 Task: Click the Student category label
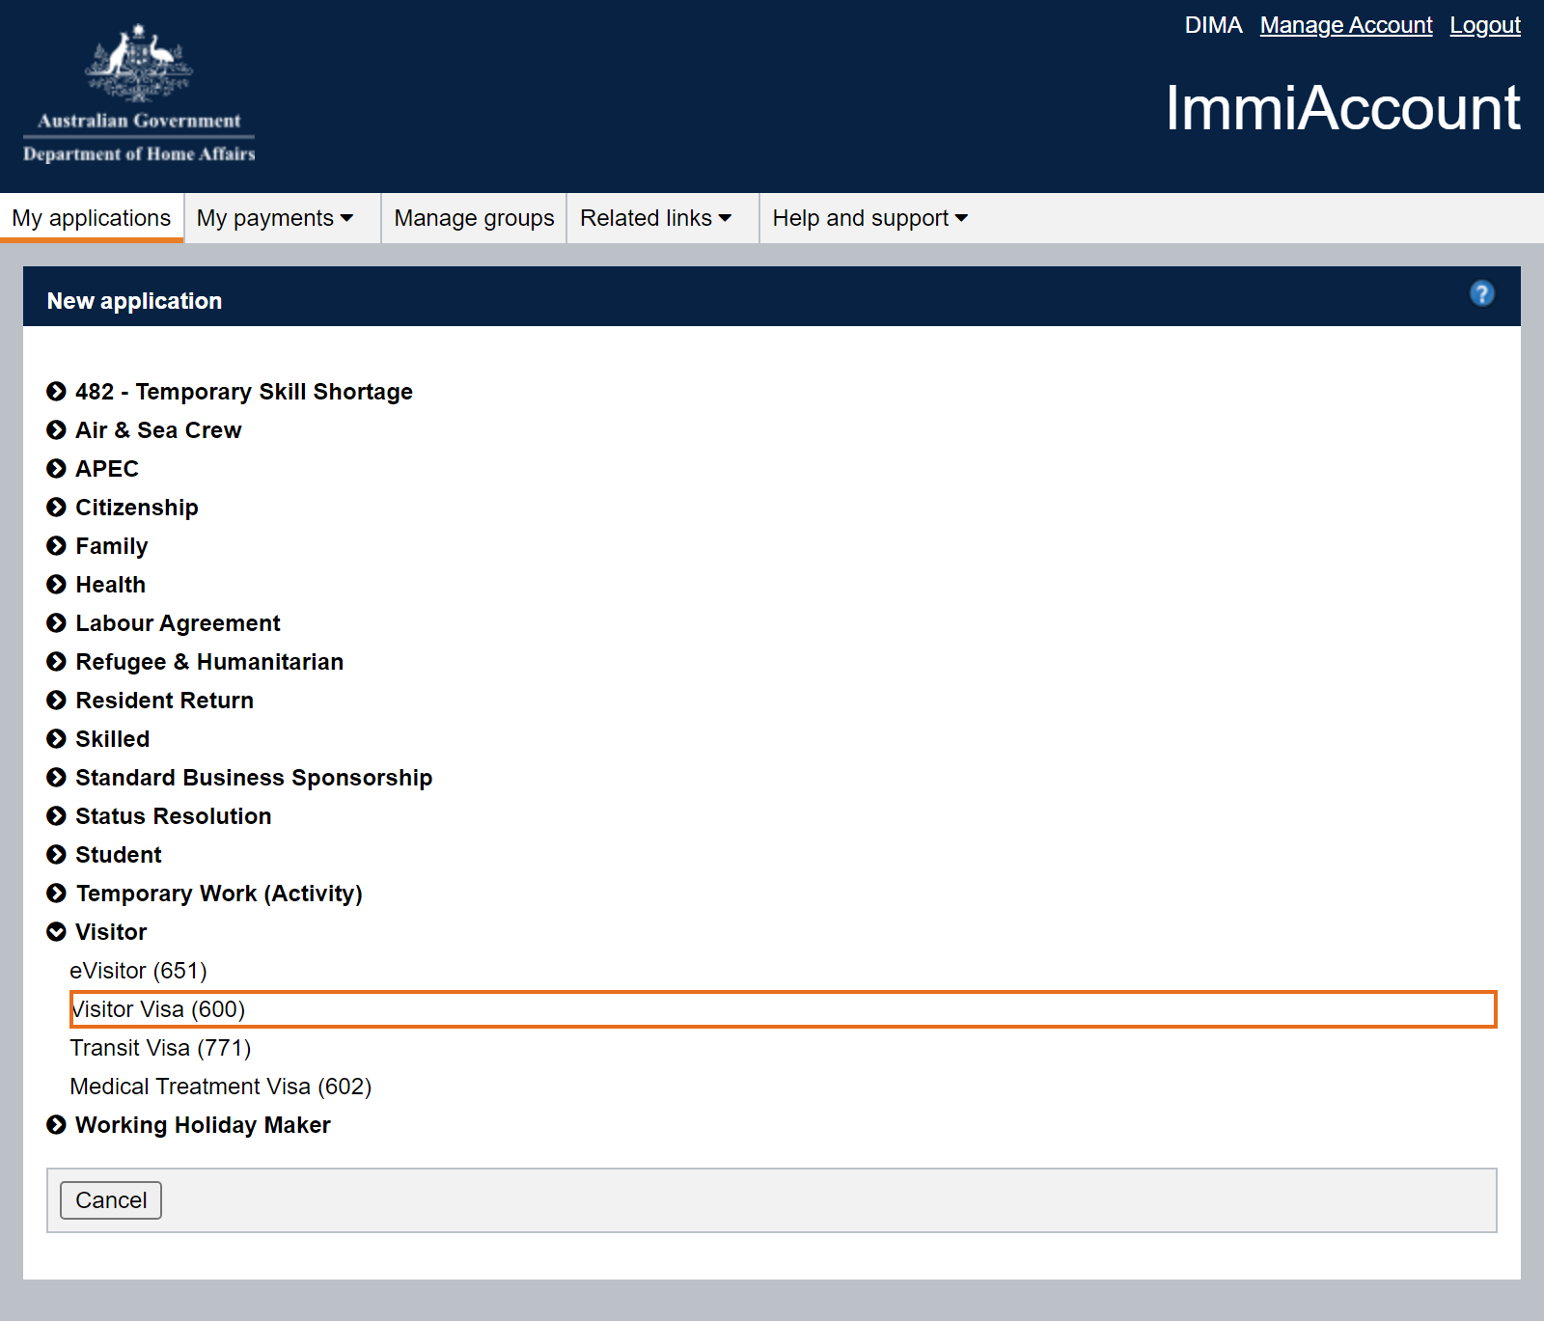119,855
